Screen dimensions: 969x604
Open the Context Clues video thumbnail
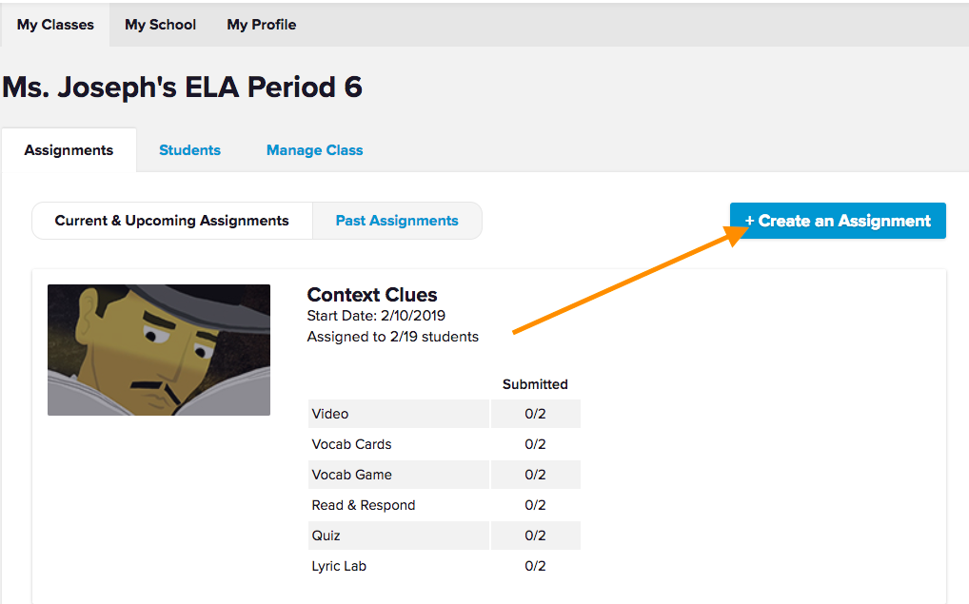159,350
